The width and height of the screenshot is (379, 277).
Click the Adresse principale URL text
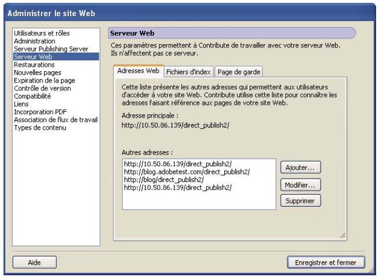175,125
